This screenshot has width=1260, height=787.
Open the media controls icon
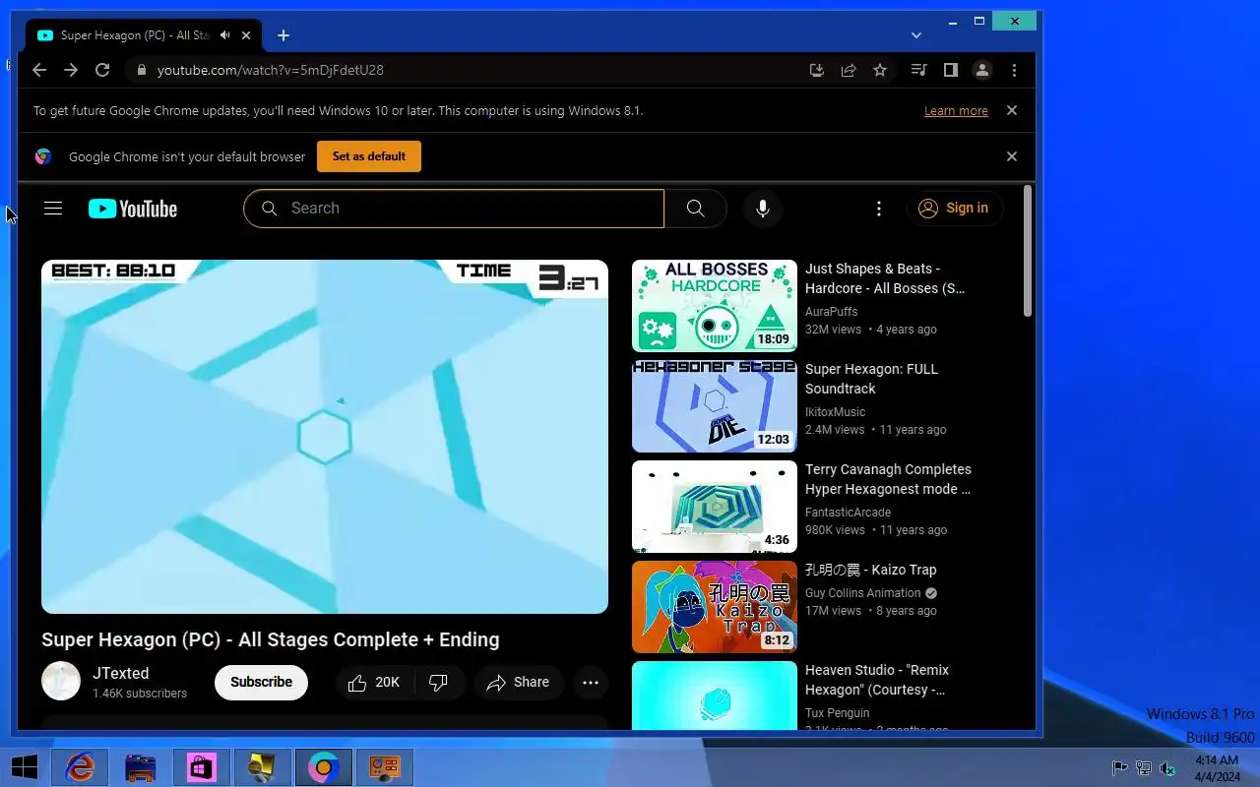click(x=918, y=70)
